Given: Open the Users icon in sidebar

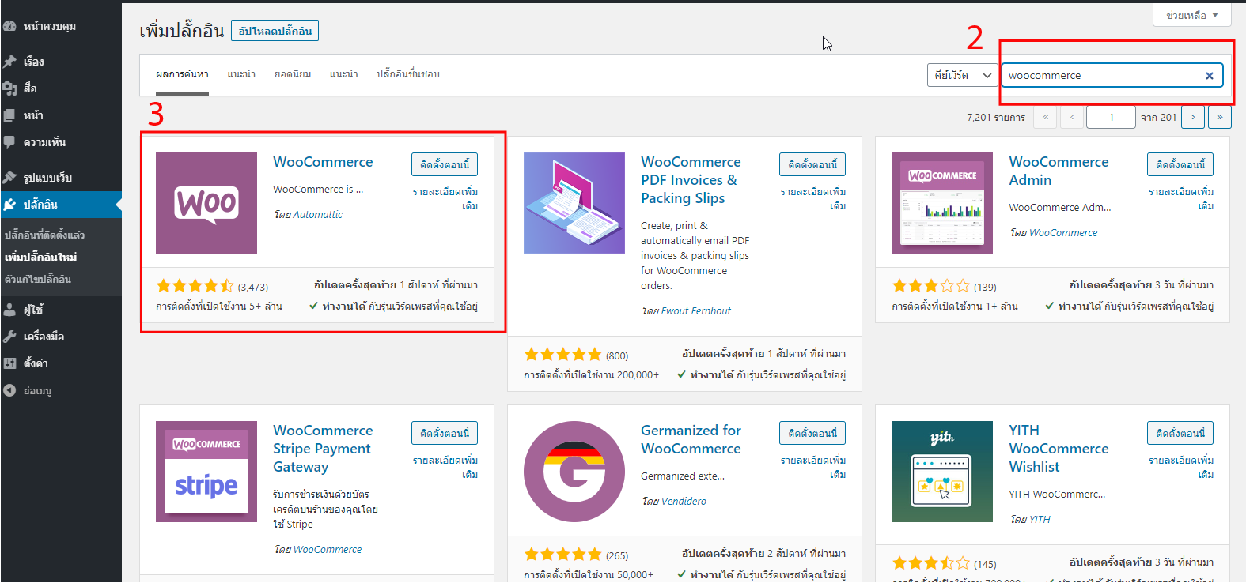Looking at the screenshot, I should [9, 310].
